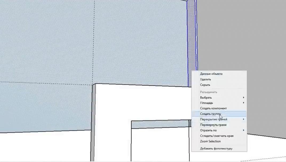This screenshot has height=162, width=286.
Task: Expand the Выбрать submenu
Action: 206,98
